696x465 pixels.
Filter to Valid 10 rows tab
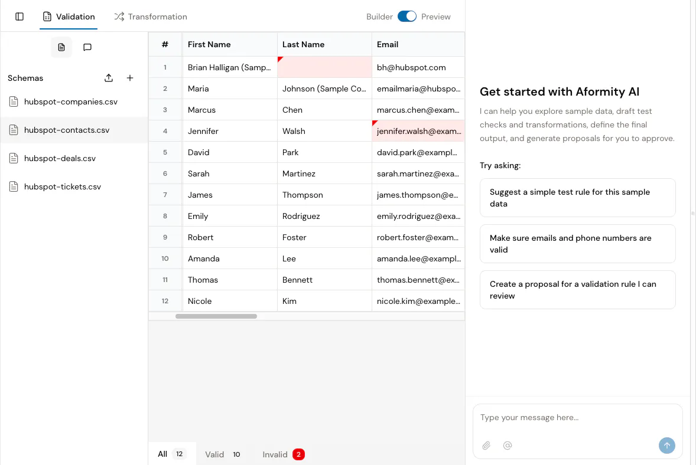[x=223, y=454]
